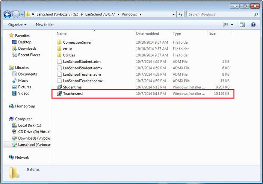Open Local Disk (C:)
This screenshot has height=184, width=263.
point(30,125)
